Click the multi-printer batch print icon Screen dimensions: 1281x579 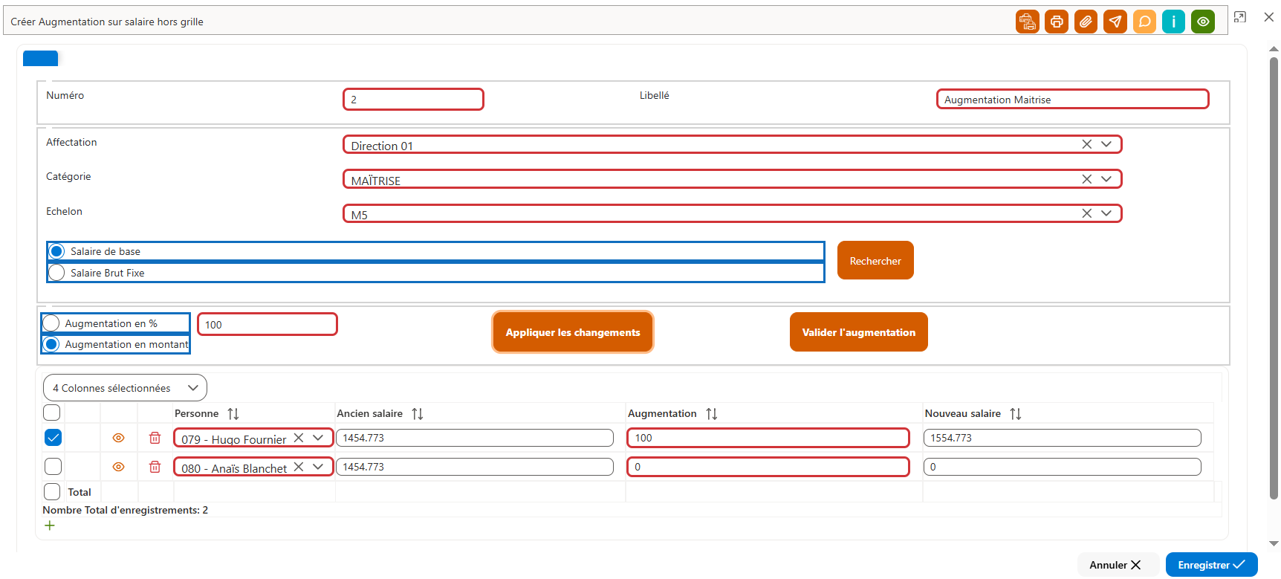tap(1028, 22)
